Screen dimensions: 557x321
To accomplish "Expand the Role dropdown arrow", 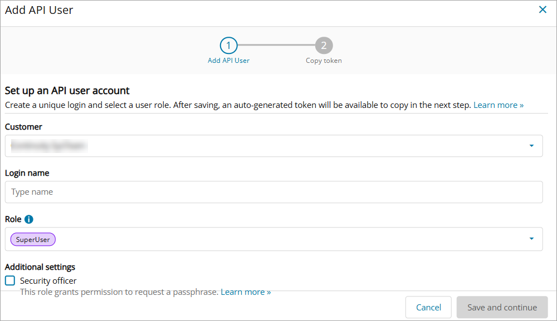I will [531, 239].
